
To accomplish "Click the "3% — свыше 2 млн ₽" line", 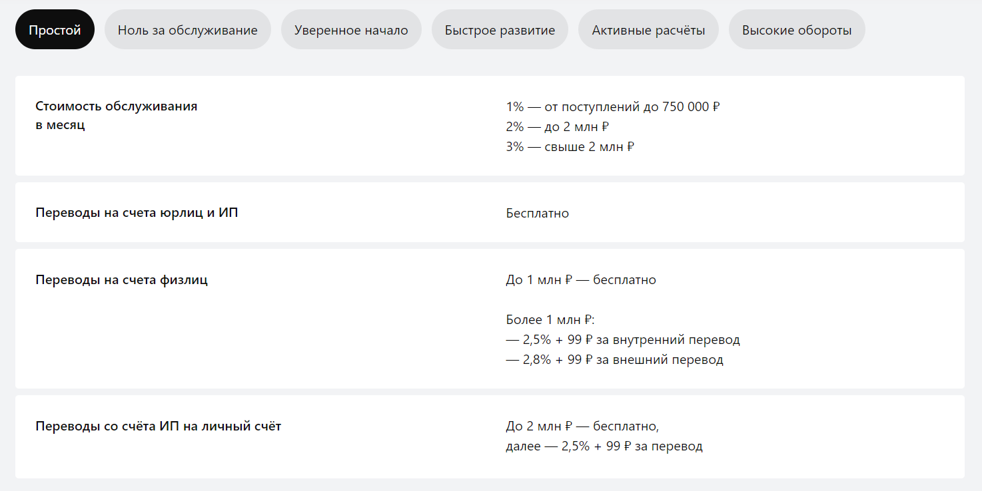I will 570,146.
